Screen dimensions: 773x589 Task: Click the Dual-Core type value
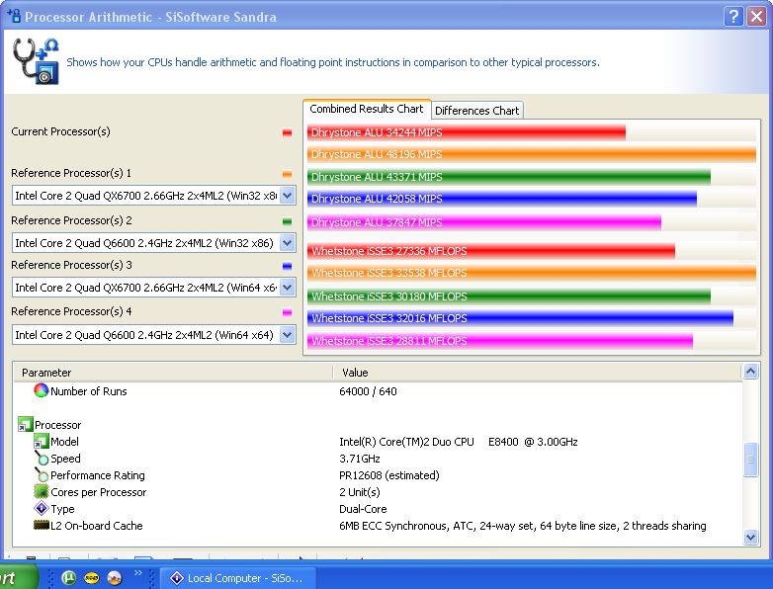pos(363,509)
